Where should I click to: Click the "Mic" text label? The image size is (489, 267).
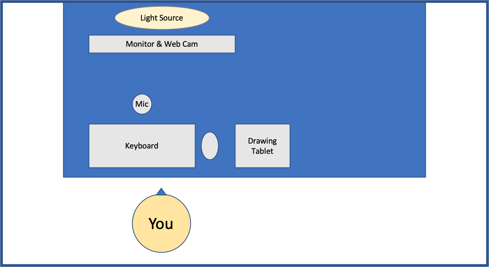tap(142, 104)
